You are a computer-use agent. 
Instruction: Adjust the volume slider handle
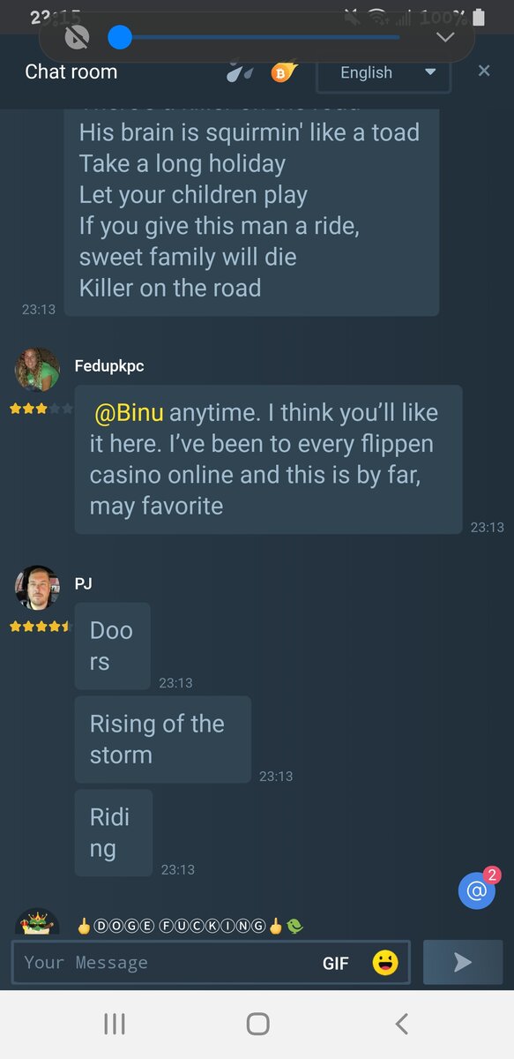coord(120,37)
